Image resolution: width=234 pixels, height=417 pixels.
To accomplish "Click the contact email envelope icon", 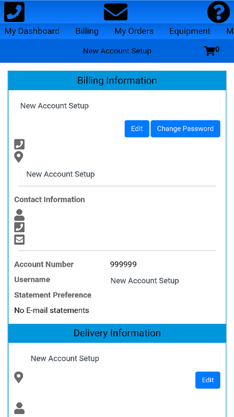I will tap(19, 240).
